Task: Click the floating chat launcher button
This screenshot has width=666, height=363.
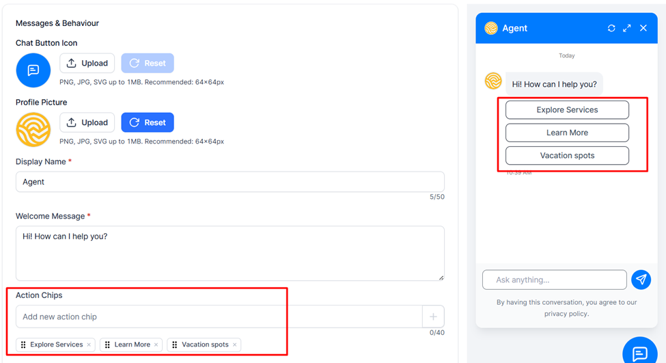Action: pos(639,353)
